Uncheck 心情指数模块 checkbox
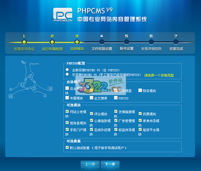201x171 pixels. click(x=91, y=120)
